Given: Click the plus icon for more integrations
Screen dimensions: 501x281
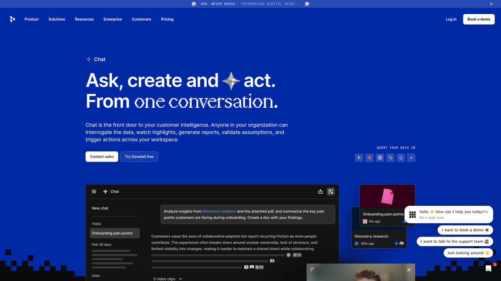Looking at the screenshot, I should [x=411, y=158].
